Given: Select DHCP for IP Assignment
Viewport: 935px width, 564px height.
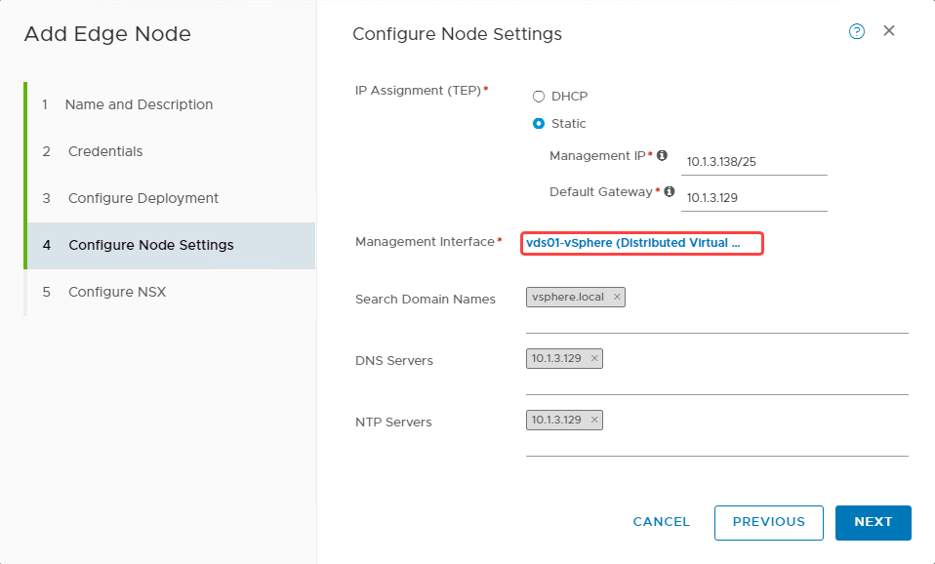Looking at the screenshot, I should click(539, 96).
